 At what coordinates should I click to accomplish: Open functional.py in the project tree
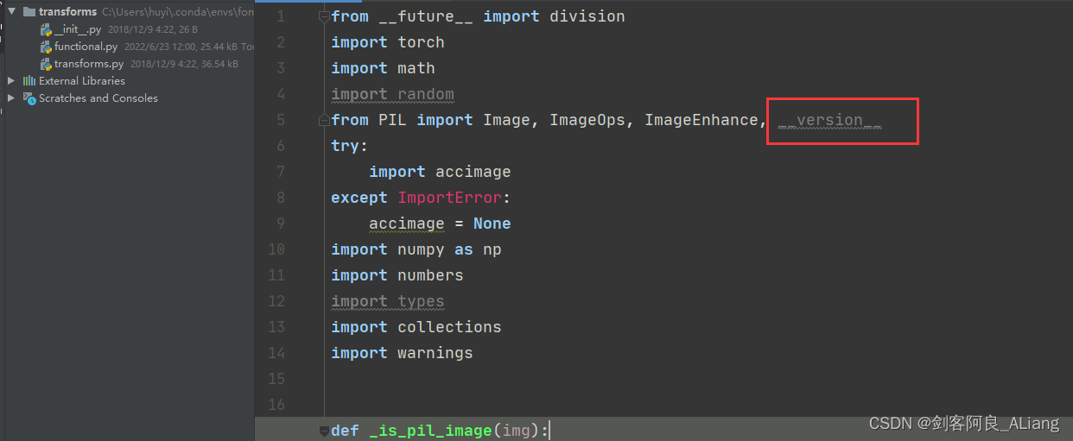pyautogui.click(x=86, y=47)
